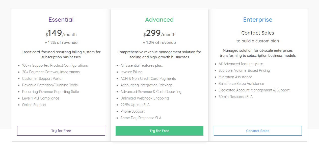Click the 60min Response SLA item
Screen dimensions: 319x150
tap(235, 97)
